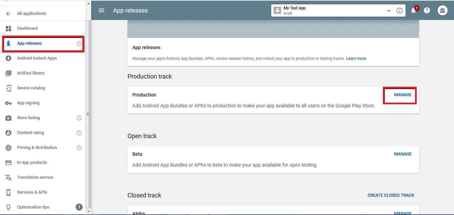Click the Optimization tips count badge
Image resolution: width=454 pixels, height=215 pixels.
[x=79, y=207]
